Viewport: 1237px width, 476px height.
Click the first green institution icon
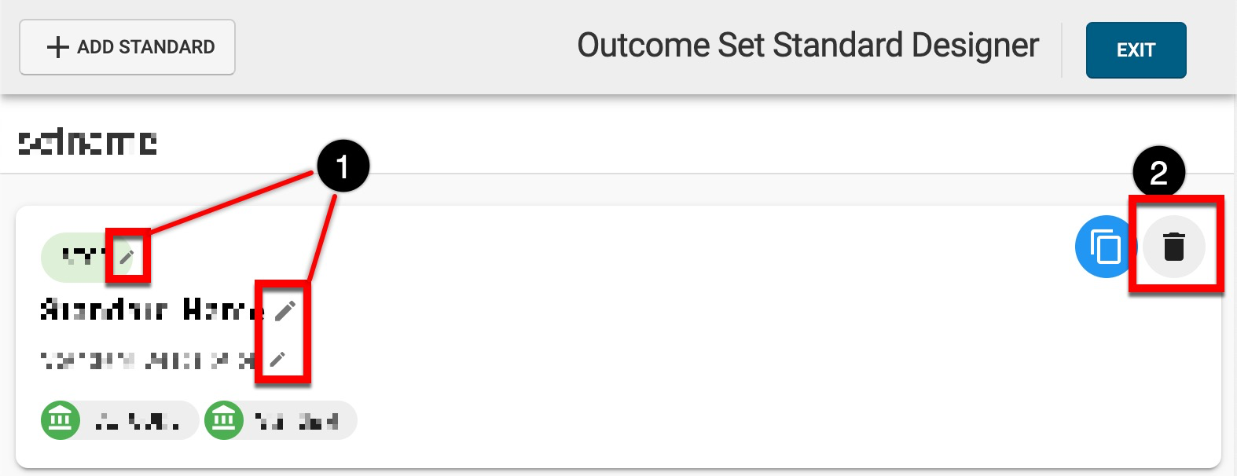[61, 420]
